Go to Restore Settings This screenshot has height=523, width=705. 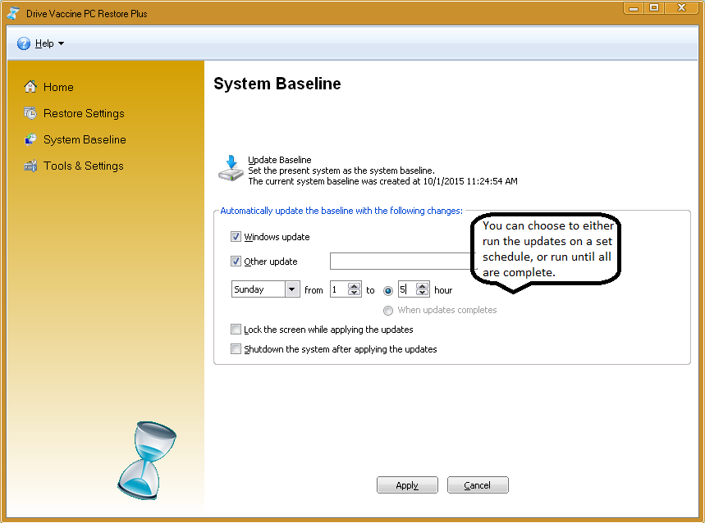[x=84, y=114]
